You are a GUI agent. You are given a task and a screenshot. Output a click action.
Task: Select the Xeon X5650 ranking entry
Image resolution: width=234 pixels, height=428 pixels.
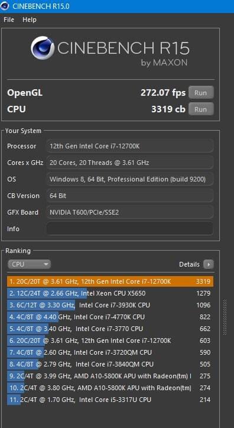click(x=110, y=293)
